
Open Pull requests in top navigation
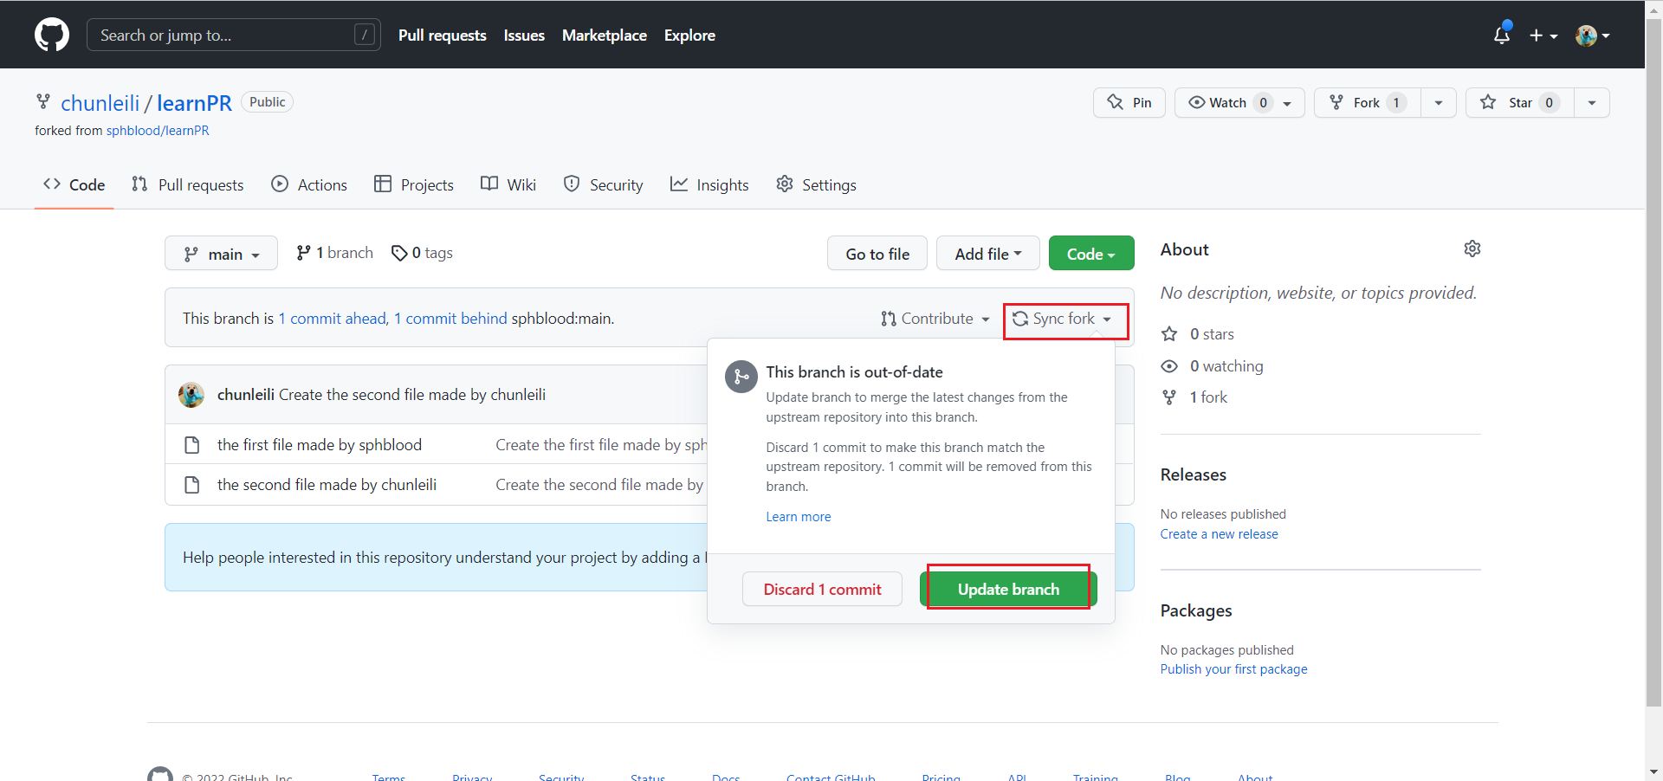442,35
